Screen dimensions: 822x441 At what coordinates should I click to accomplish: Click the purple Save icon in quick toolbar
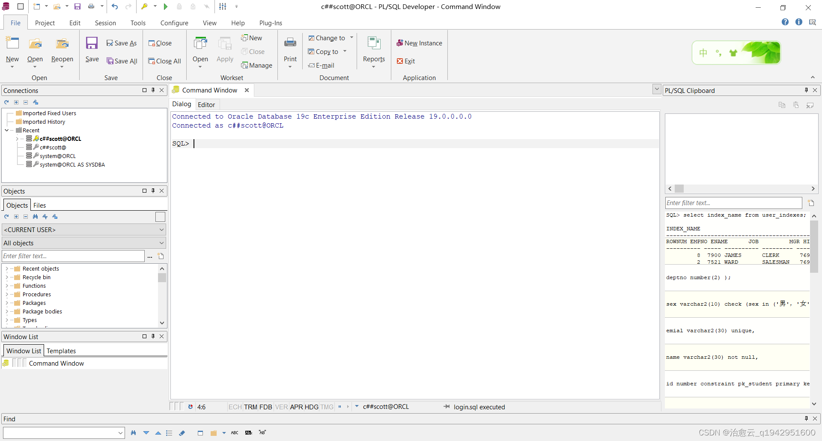coord(77,6)
